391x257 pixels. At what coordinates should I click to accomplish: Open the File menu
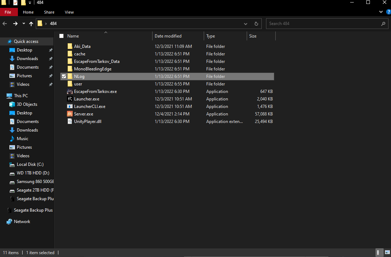8,12
